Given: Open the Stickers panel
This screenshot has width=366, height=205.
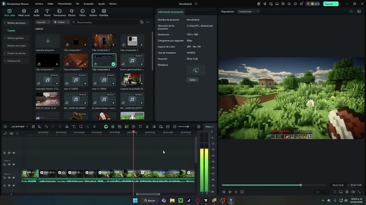Looking at the screenshot, I should pos(93,13).
